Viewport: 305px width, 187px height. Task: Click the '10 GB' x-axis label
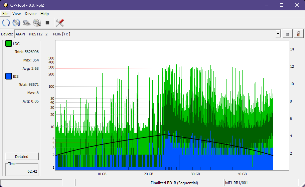click(102, 174)
